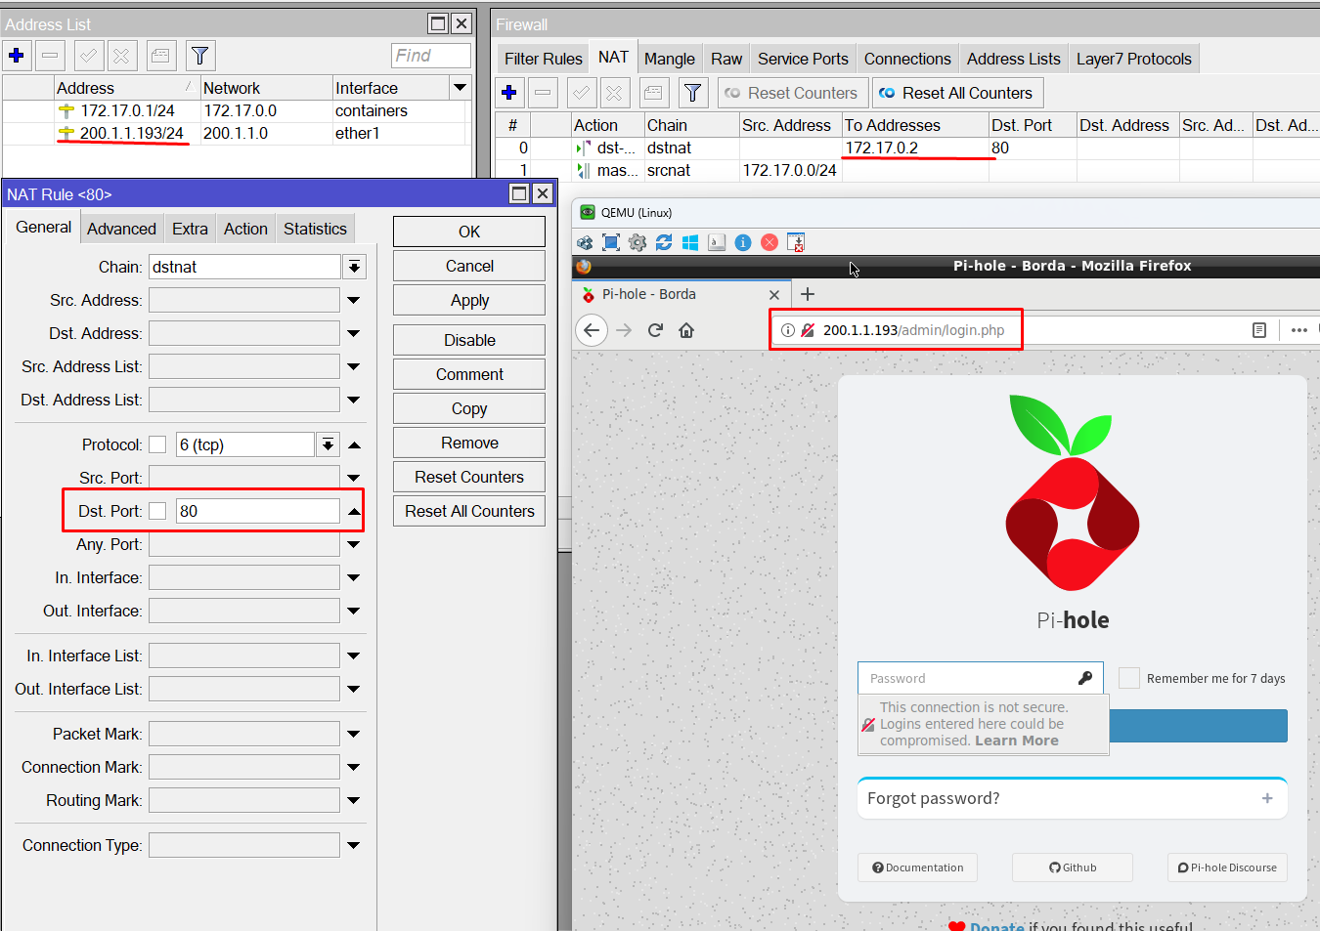
Task: Expand the Src. Address List field
Action: 354,366
